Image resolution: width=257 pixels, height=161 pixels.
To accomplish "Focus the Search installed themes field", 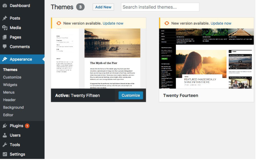I will click(x=160, y=7).
